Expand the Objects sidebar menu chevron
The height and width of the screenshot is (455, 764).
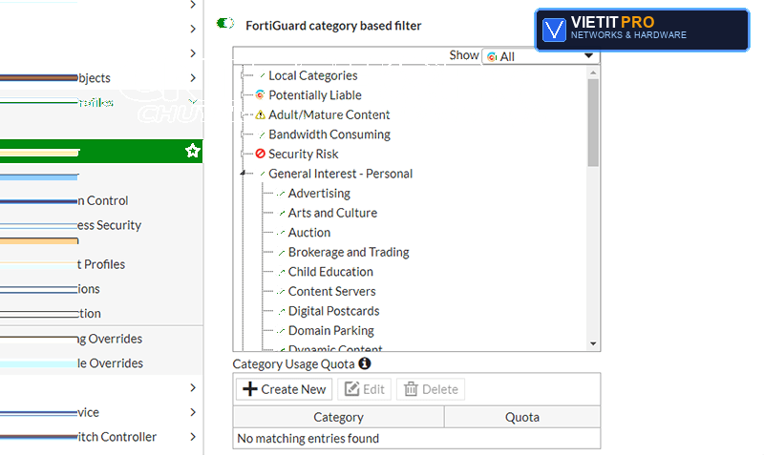point(193,78)
